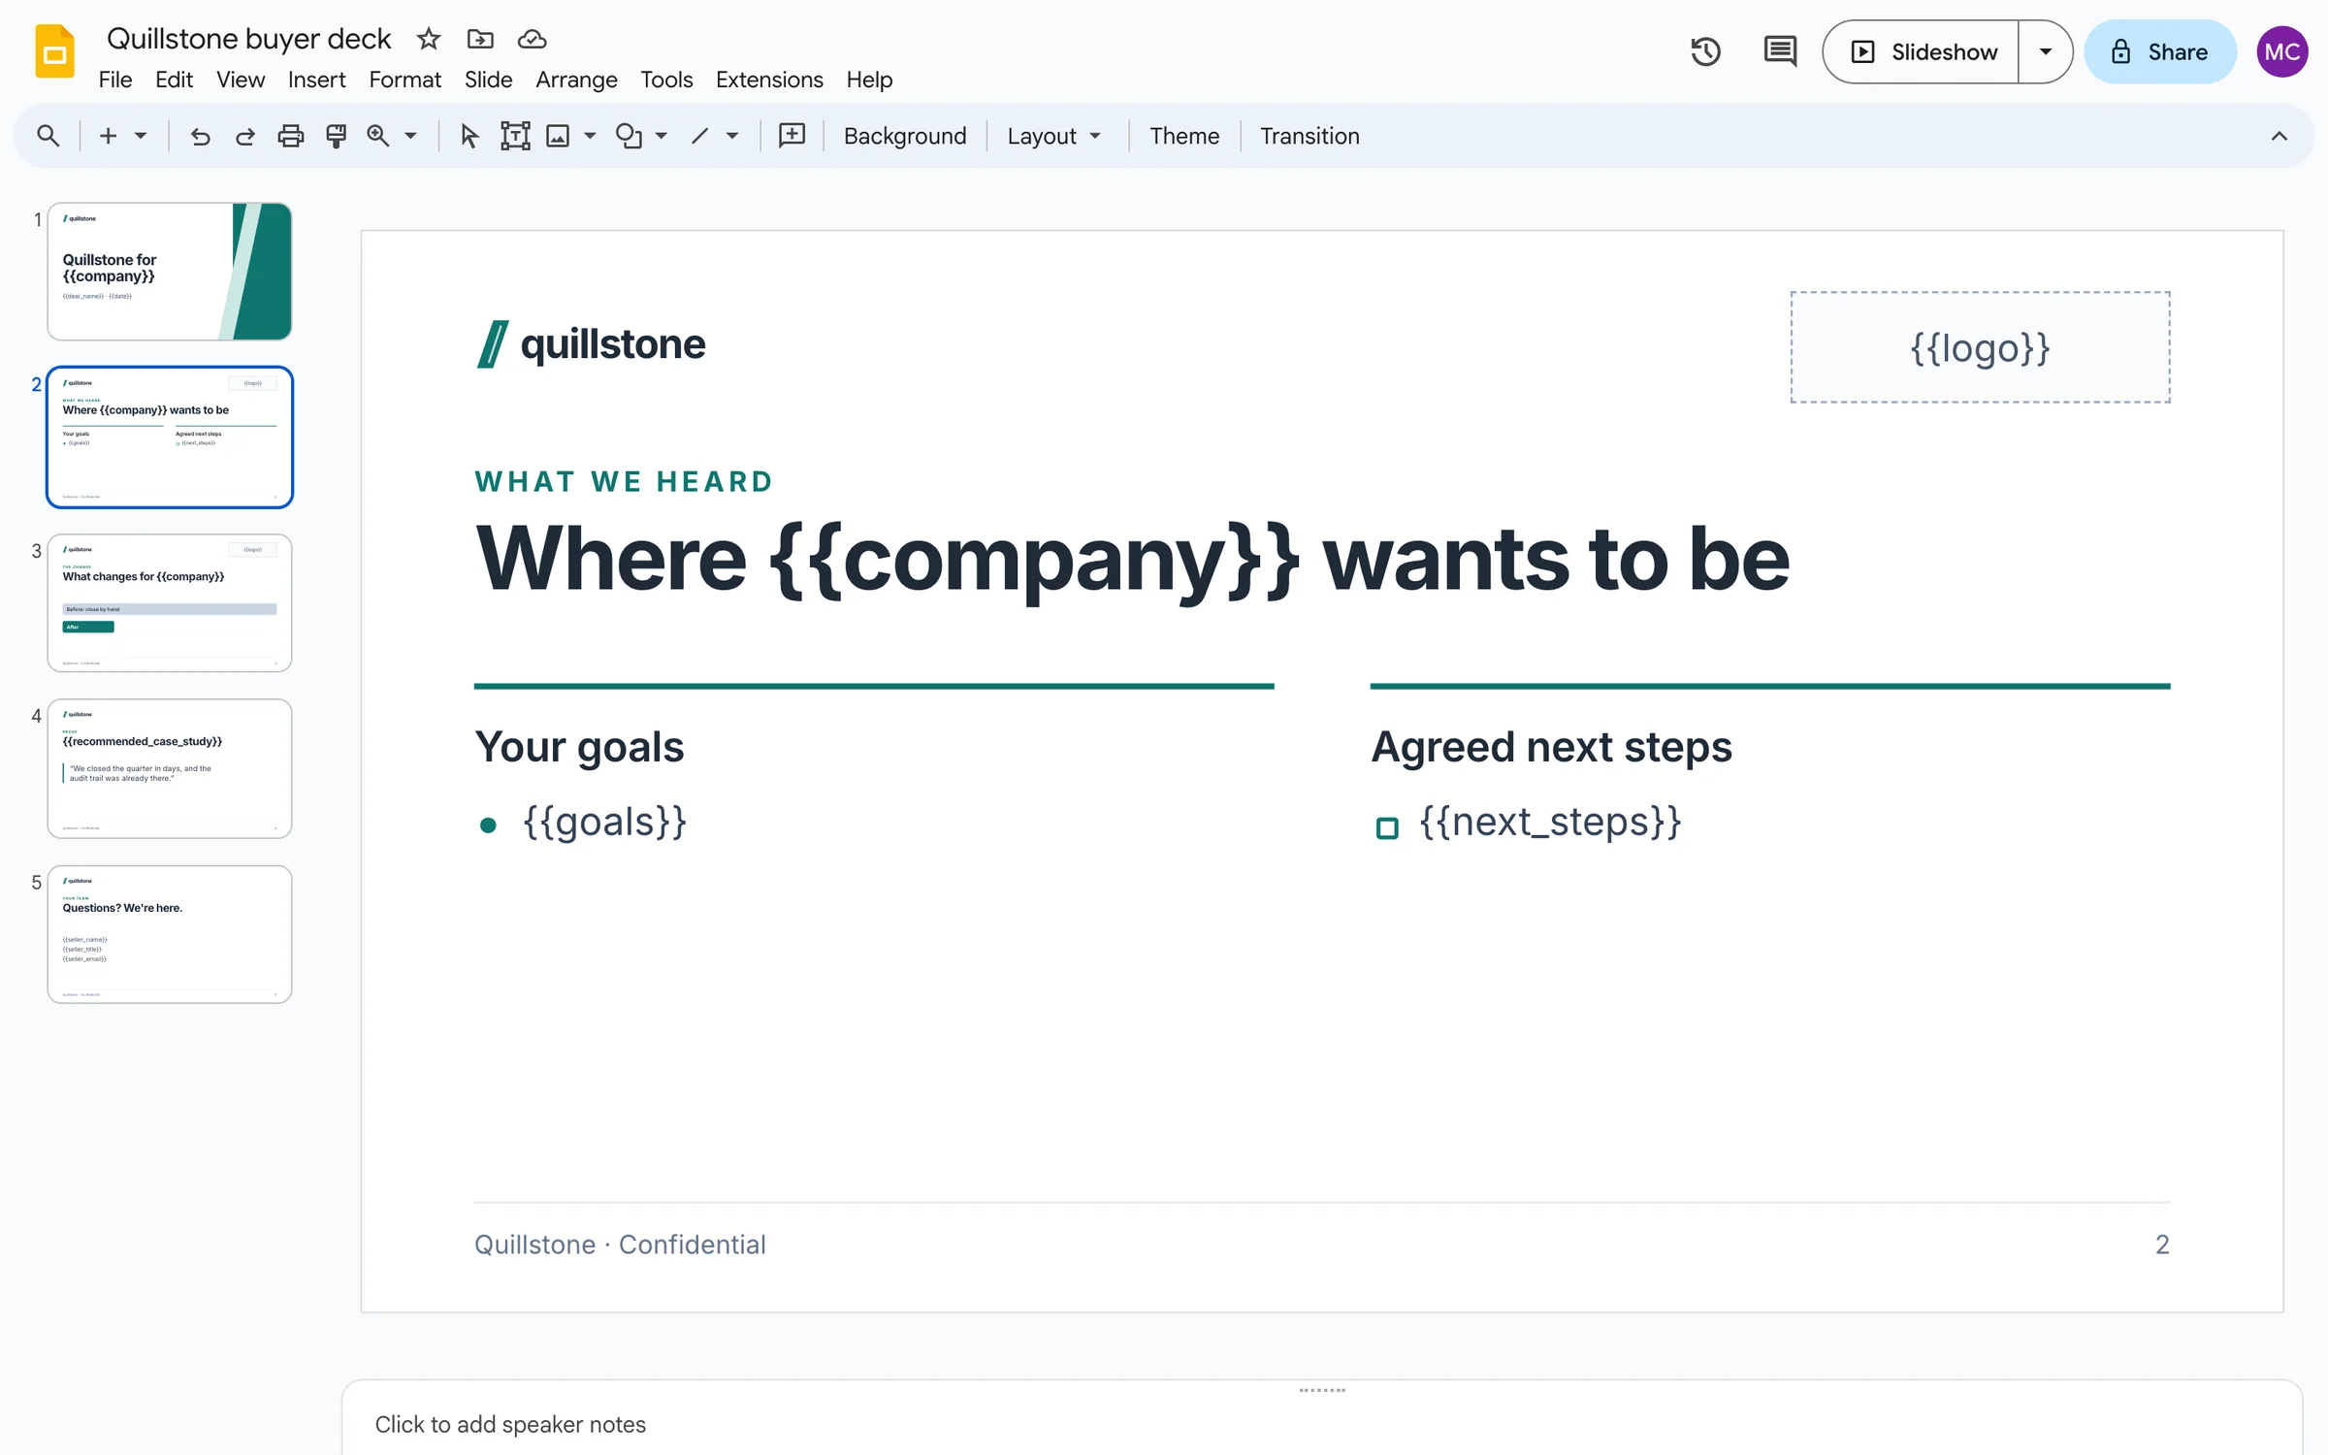Open comments panel icon

tap(1780, 51)
